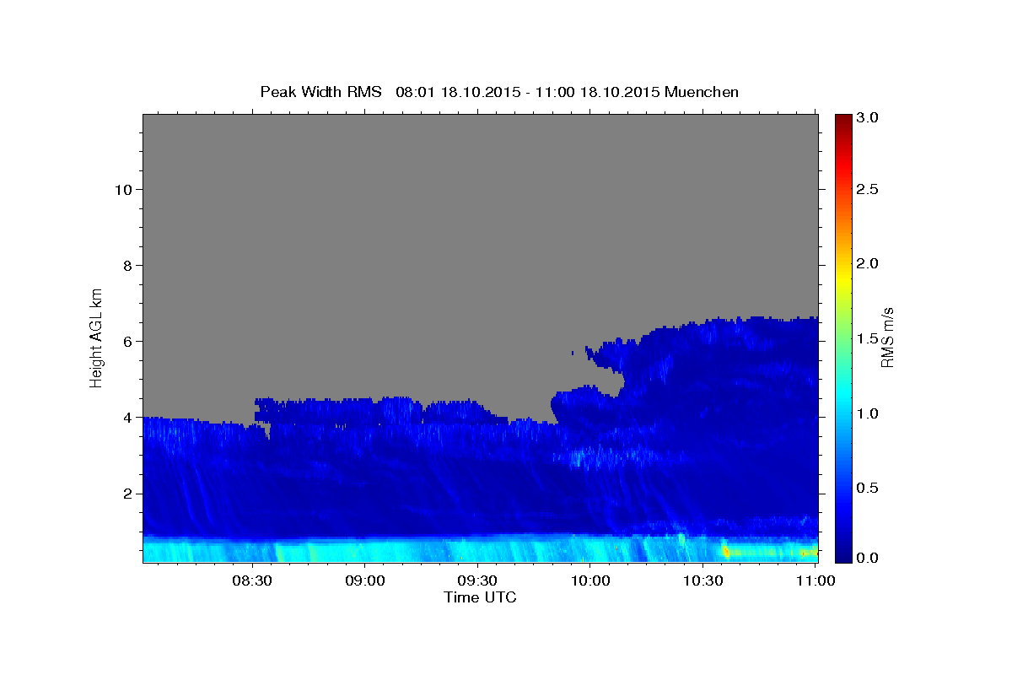Click the "Time UTC" axis label
This screenshot has width=1012, height=675.
[x=480, y=597]
